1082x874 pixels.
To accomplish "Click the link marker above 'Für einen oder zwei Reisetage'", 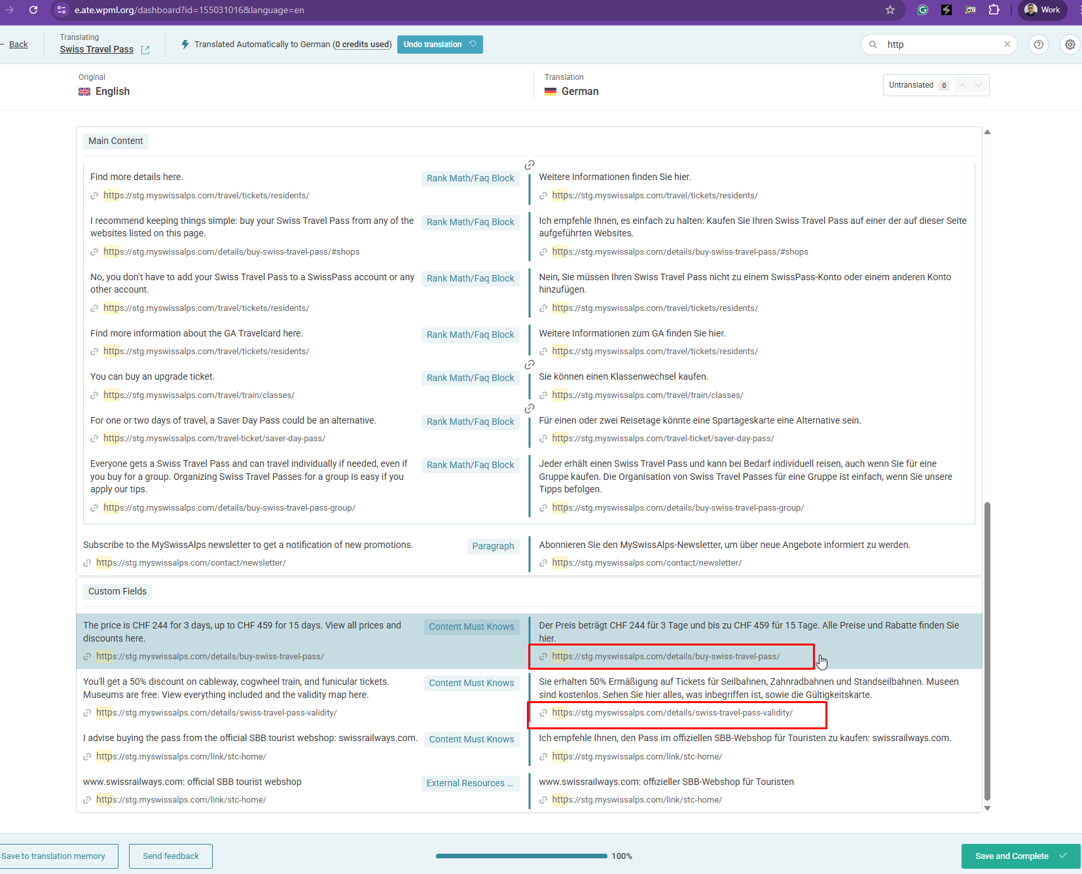I will [x=530, y=409].
